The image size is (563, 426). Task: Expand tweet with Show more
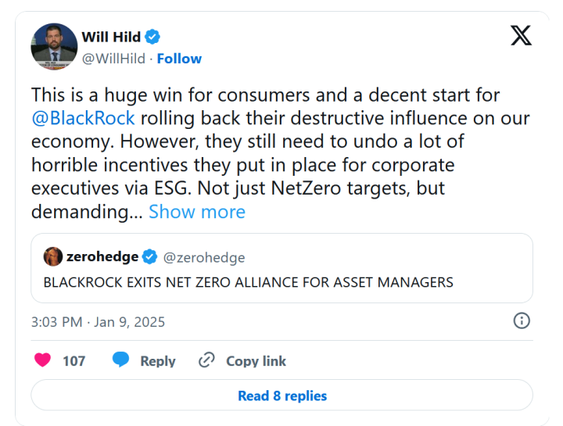point(197,212)
